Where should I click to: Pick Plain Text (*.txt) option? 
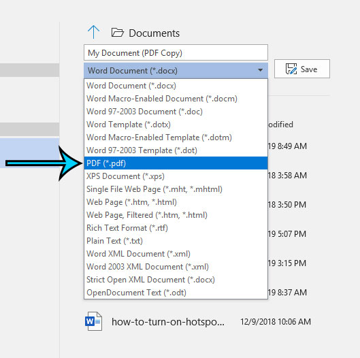pyautogui.click(x=176, y=241)
